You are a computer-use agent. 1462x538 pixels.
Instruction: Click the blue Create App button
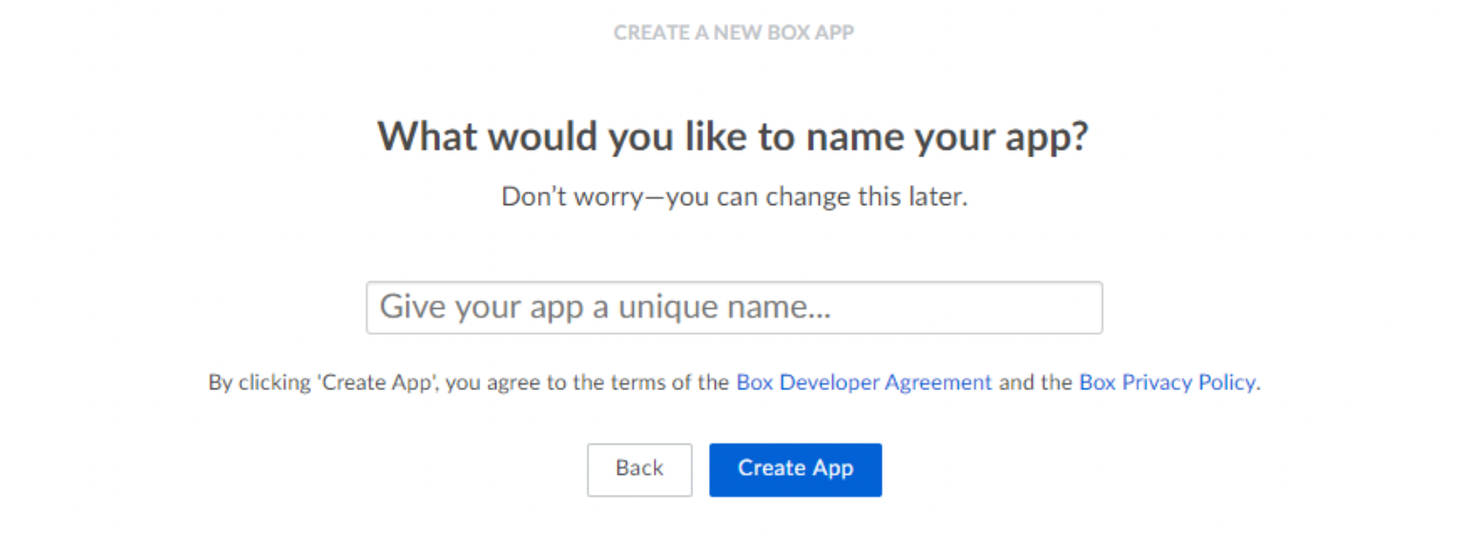[795, 469]
